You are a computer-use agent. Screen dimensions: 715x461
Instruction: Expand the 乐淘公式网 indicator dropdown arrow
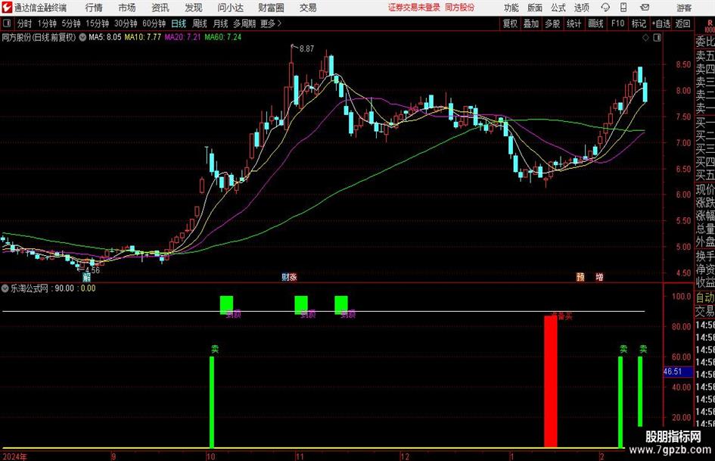[x=5, y=288]
